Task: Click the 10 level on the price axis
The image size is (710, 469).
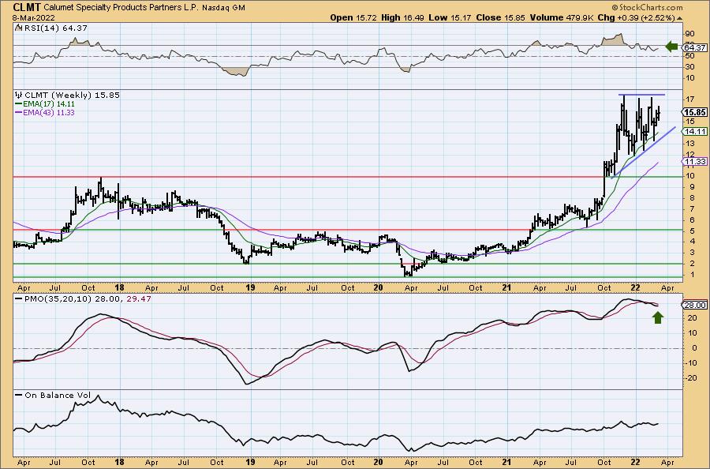Action: [690, 176]
